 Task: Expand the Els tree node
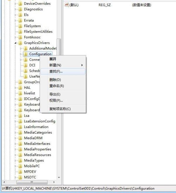[x=16, y=15]
